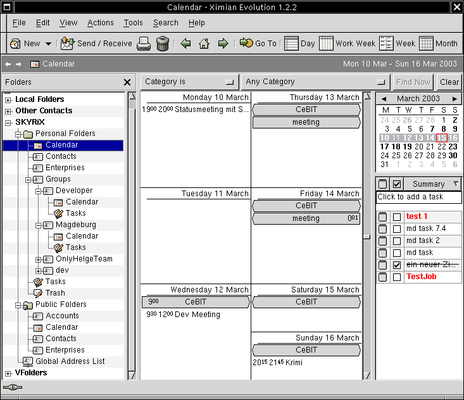This screenshot has width=464, height=400.
Task: Open the New dropdown arrow
Action: tap(48, 44)
